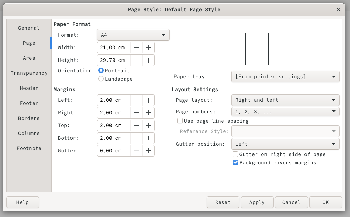This screenshot has width=350, height=217.
Task: Open the Page numbers style dropdown
Action: [x=285, y=111]
